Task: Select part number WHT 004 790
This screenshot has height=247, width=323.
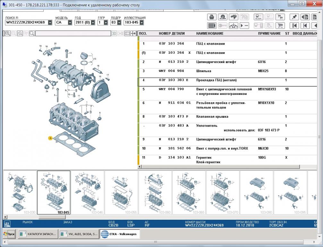Action: (x=171, y=89)
